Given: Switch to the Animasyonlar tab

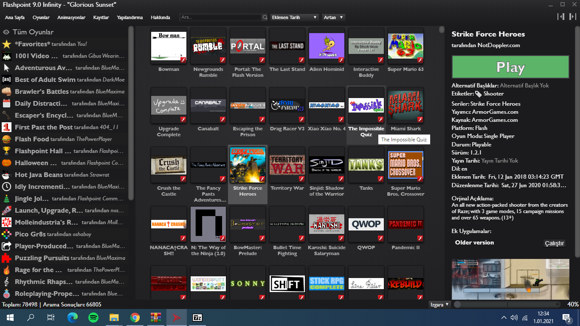Looking at the screenshot, I should pyautogui.click(x=71, y=17).
